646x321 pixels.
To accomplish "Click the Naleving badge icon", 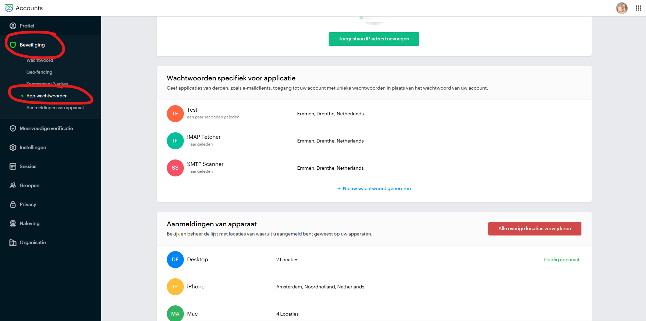I will point(13,223).
